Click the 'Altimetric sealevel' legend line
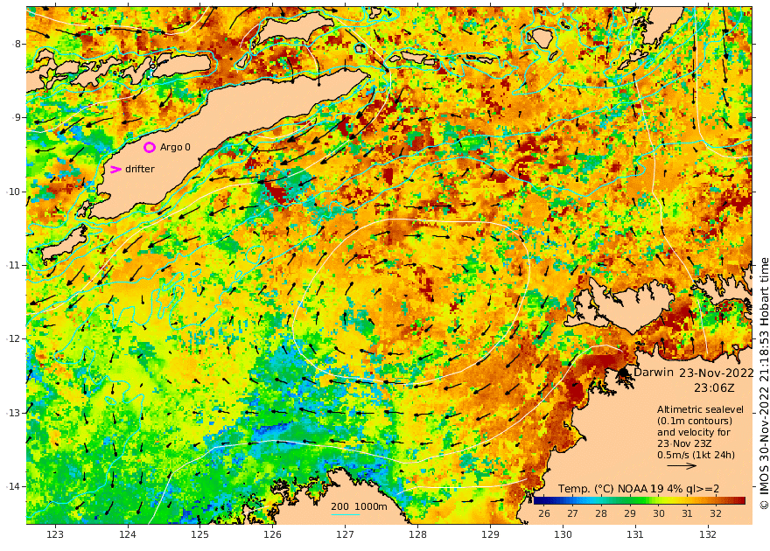The height and width of the screenshot is (551, 770). pyautogui.click(x=700, y=409)
